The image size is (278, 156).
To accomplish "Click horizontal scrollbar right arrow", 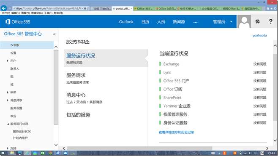I will 267,148.
